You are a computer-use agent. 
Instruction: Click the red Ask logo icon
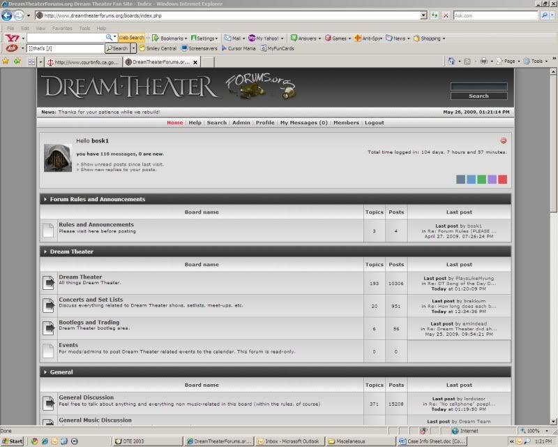12,48
